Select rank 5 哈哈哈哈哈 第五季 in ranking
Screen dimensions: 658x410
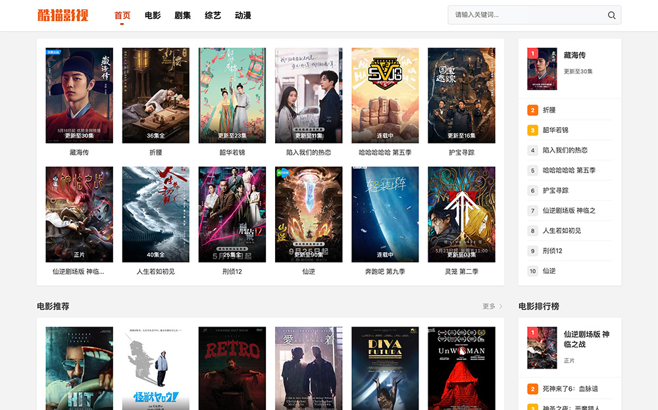pyautogui.click(x=569, y=170)
